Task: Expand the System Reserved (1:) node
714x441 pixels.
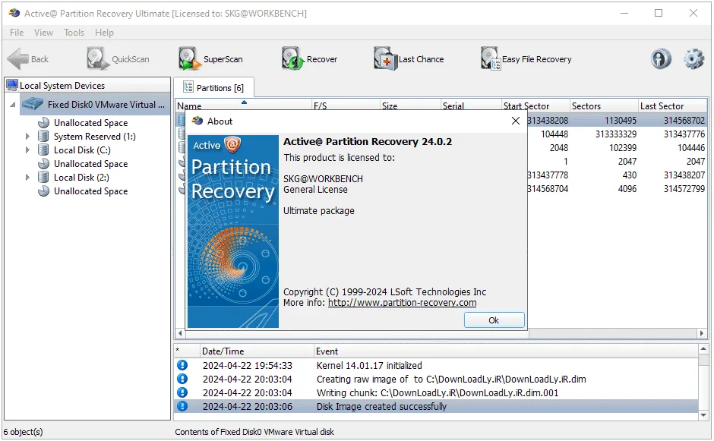Action: 27,137
